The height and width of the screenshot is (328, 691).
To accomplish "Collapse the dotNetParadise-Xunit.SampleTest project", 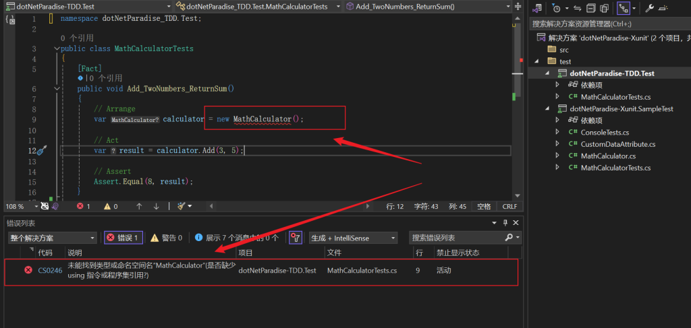I will pyautogui.click(x=547, y=108).
